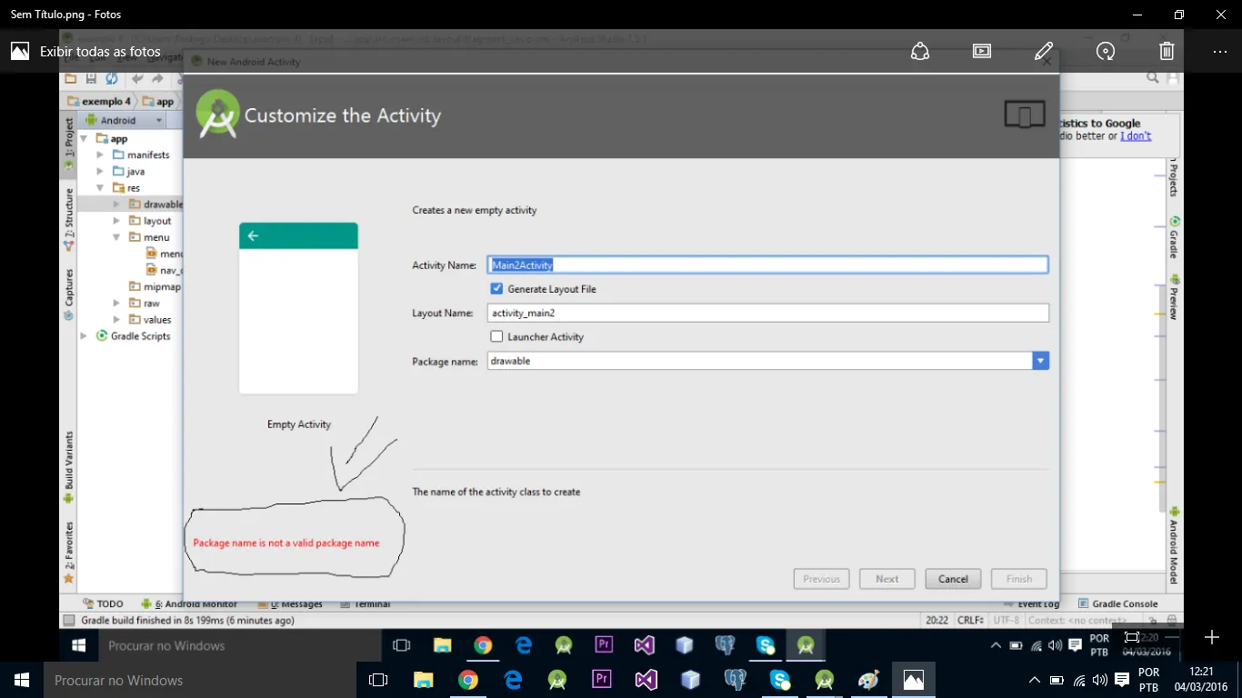
Task: Click Exibir todas as fotos link
Action: tap(100, 52)
